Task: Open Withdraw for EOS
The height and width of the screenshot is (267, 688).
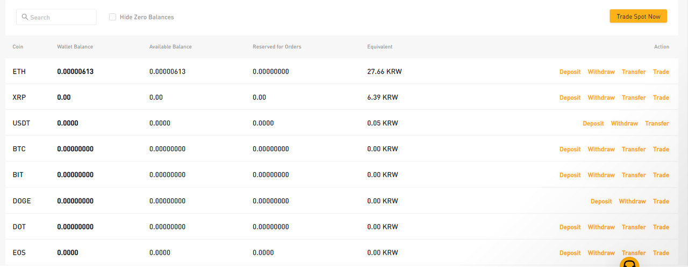Action: 601,253
